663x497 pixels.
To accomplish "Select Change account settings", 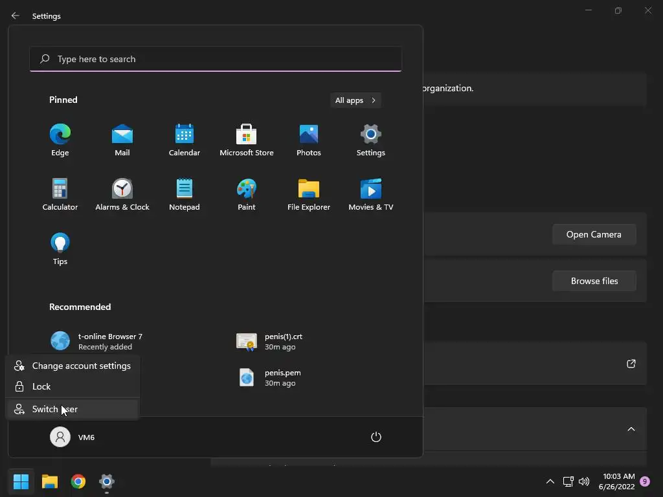I will point(73,366).
